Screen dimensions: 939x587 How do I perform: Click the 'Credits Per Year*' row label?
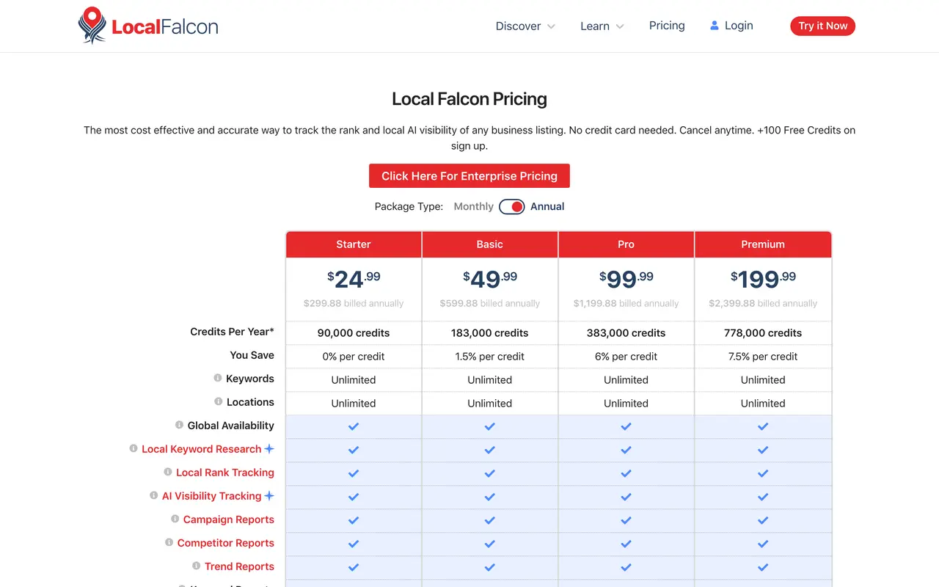[232, 332]
